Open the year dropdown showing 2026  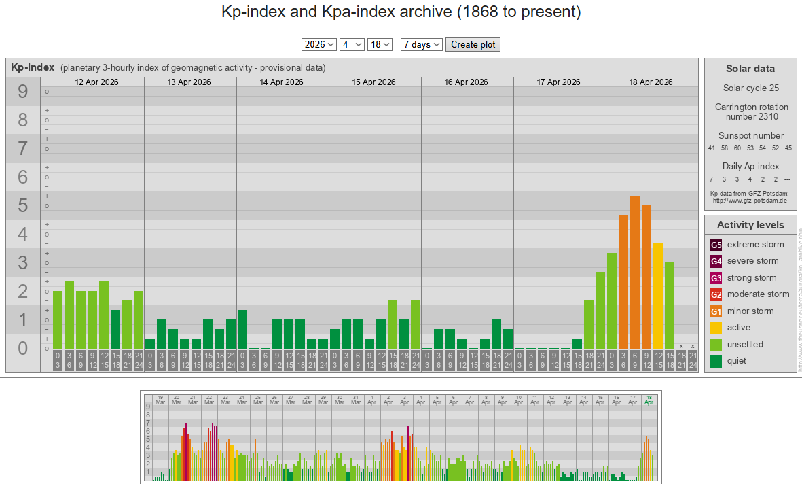click(x=318, y=44)
